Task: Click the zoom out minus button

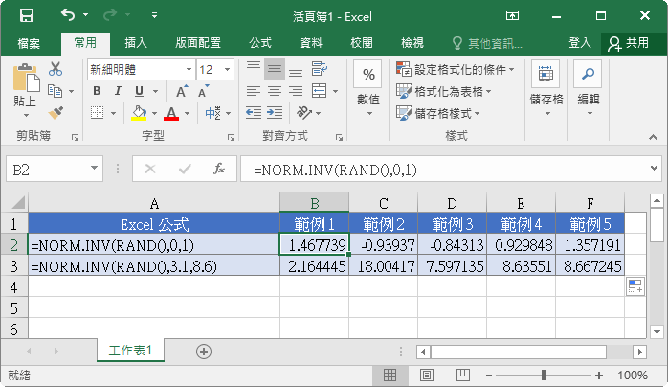Action: [x=489, y=376]
